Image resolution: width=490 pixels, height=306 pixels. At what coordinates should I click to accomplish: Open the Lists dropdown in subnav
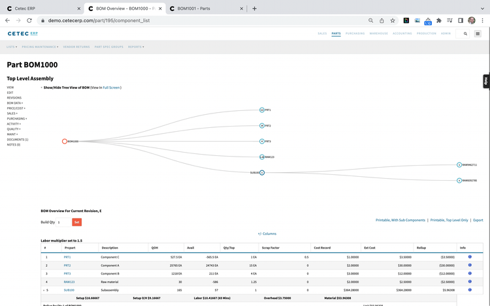(12, 47)
